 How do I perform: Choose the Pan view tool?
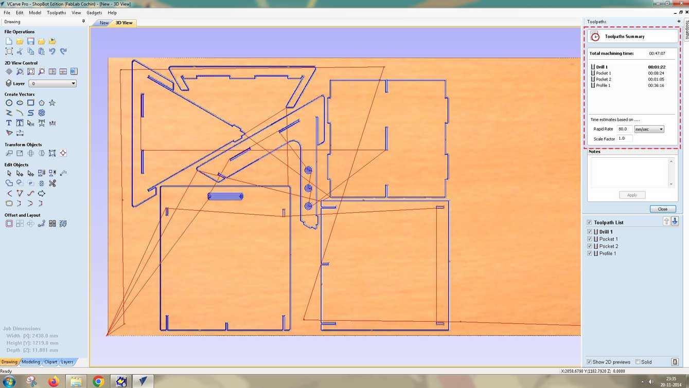9,71
